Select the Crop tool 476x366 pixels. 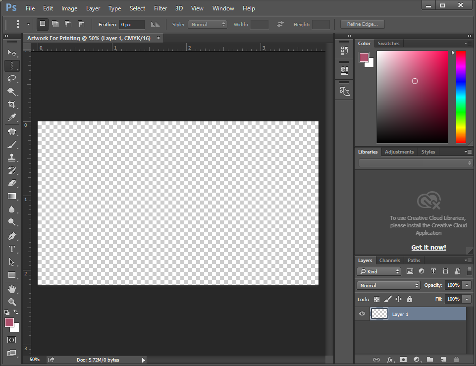coord(12,105)
